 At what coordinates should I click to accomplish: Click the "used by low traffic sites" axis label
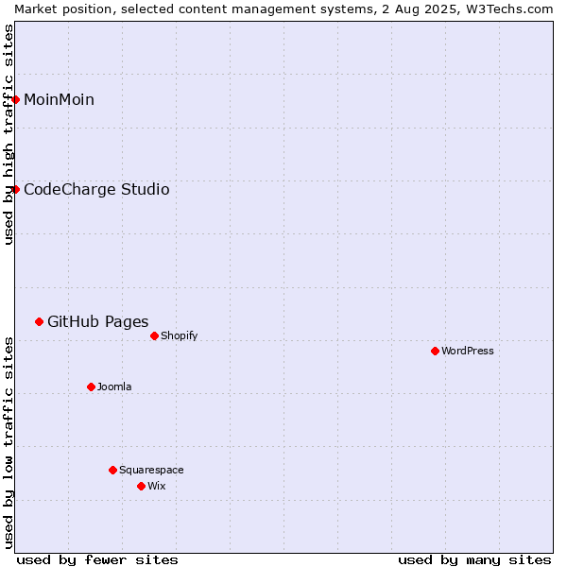[x=9, y=443]
